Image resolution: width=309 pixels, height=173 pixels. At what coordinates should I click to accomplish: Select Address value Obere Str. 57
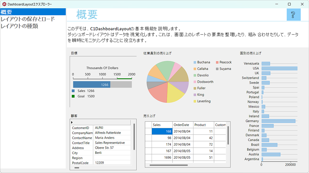[112, 148]
